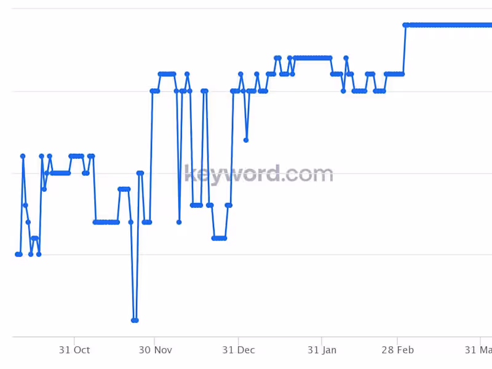Select the very first data point at left

pyautogui.click(x=17, y=254)
